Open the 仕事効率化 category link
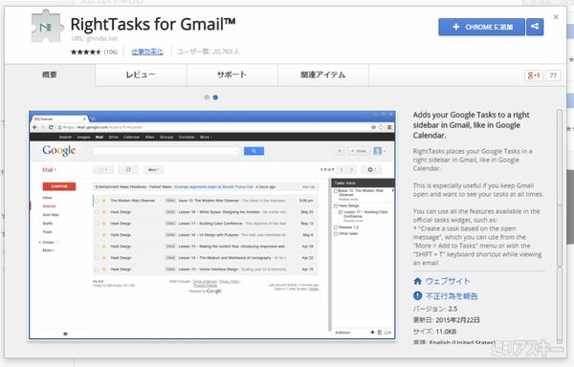Screen dimensions: 574x367 coord(147,52)
